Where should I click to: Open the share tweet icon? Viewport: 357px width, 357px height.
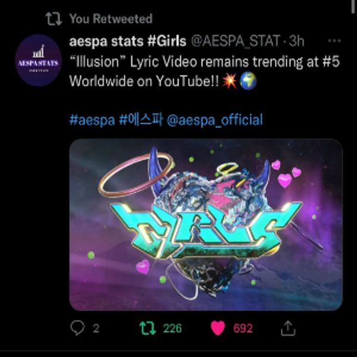point(288,328)
